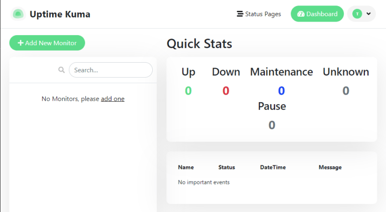Click the Status Pages list icon

point(240,14)
